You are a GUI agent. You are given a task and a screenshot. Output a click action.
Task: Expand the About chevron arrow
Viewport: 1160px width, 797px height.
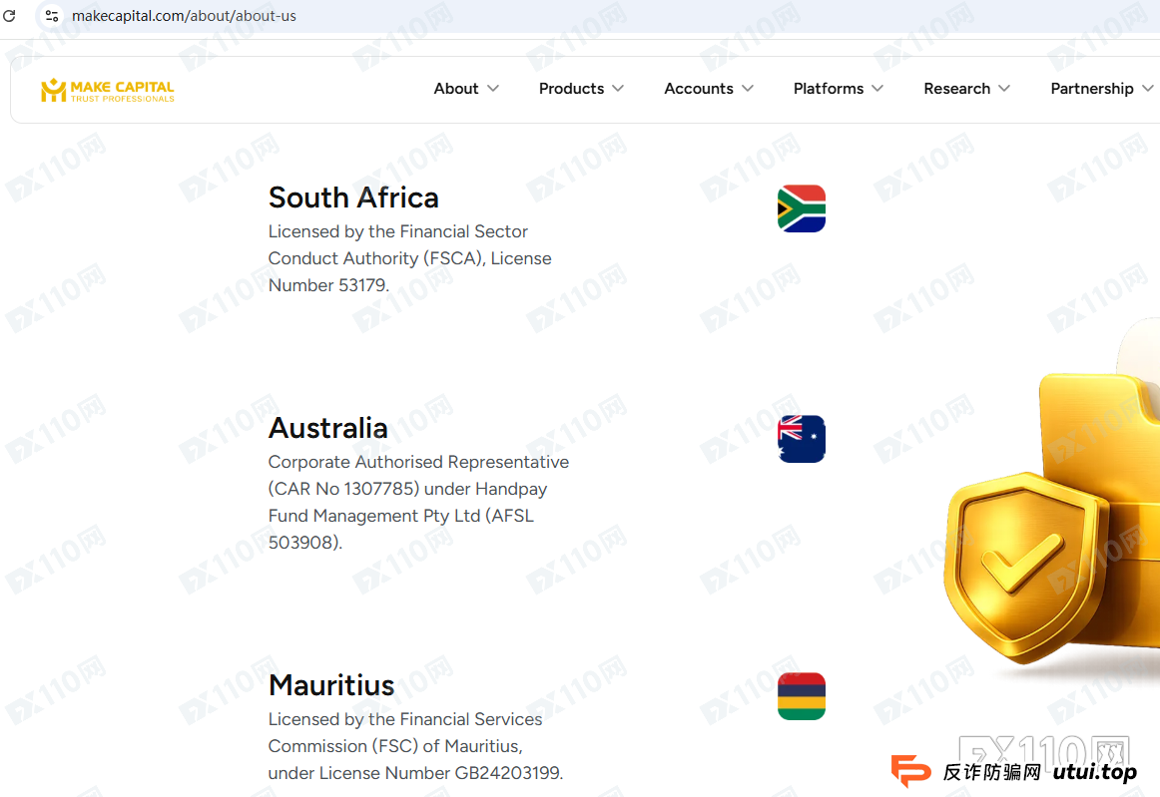(493, 89)
